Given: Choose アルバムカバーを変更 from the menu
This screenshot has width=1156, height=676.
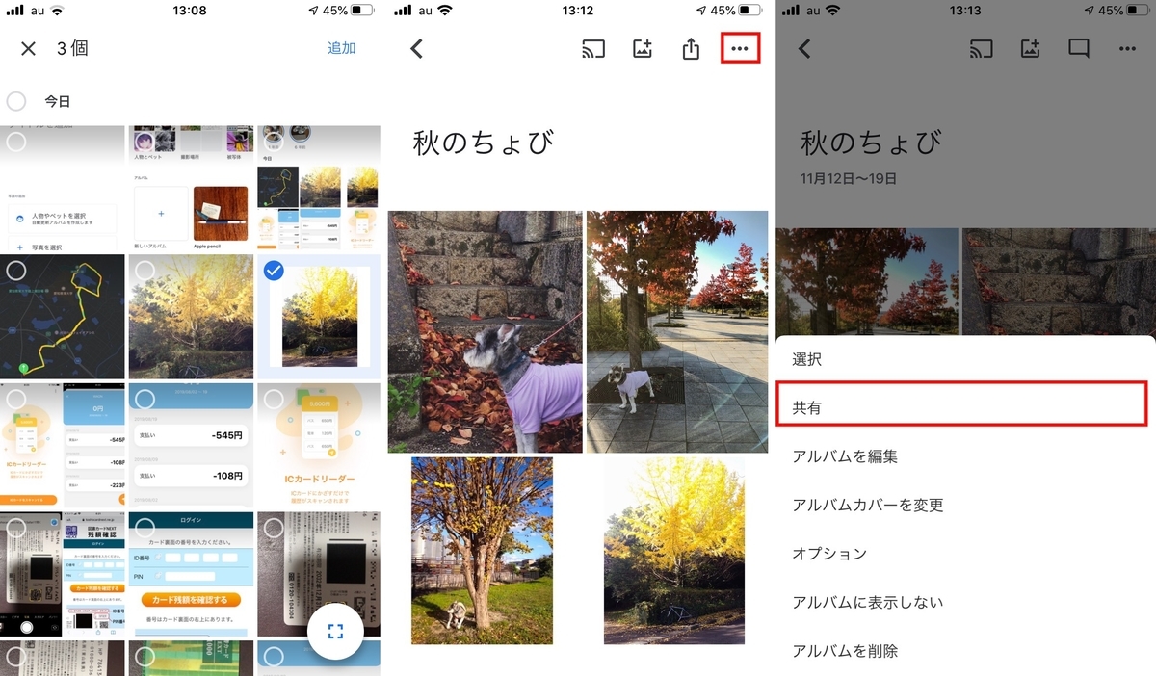Looking at the screenshot, I should coord(965,505).
